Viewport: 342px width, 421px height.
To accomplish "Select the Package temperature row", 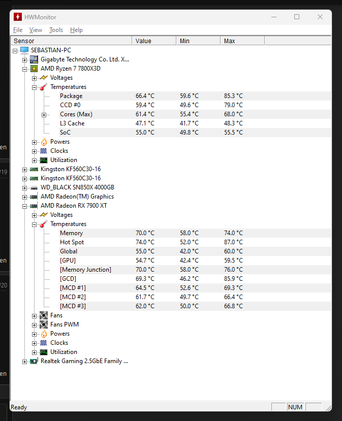I will 195,96.
